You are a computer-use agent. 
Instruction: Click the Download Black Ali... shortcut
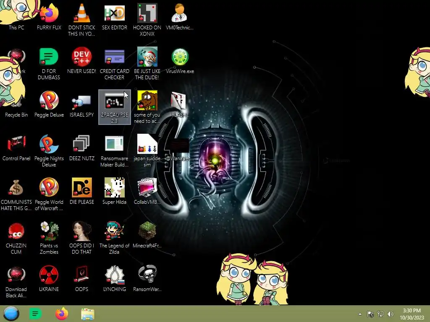(x=16, y=281)
